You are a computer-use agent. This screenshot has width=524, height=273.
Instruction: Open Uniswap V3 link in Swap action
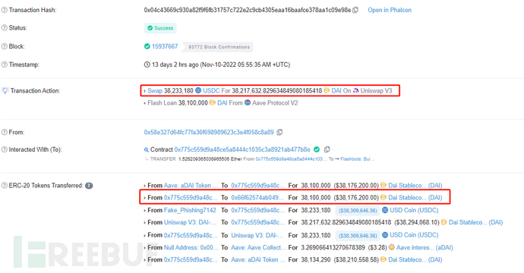point(376,90)
